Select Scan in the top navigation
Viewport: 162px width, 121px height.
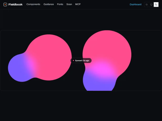(69, 4)
